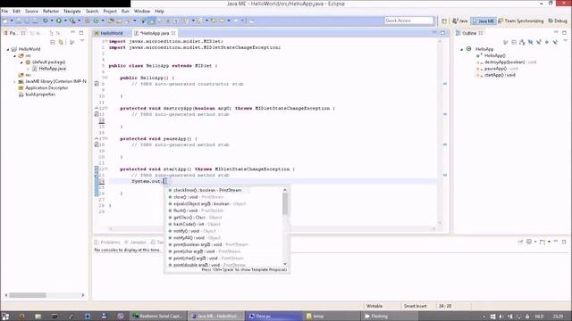Click autocomplete popup scrollbar thumb
This screenshot has width=572, height=321.
285,204
